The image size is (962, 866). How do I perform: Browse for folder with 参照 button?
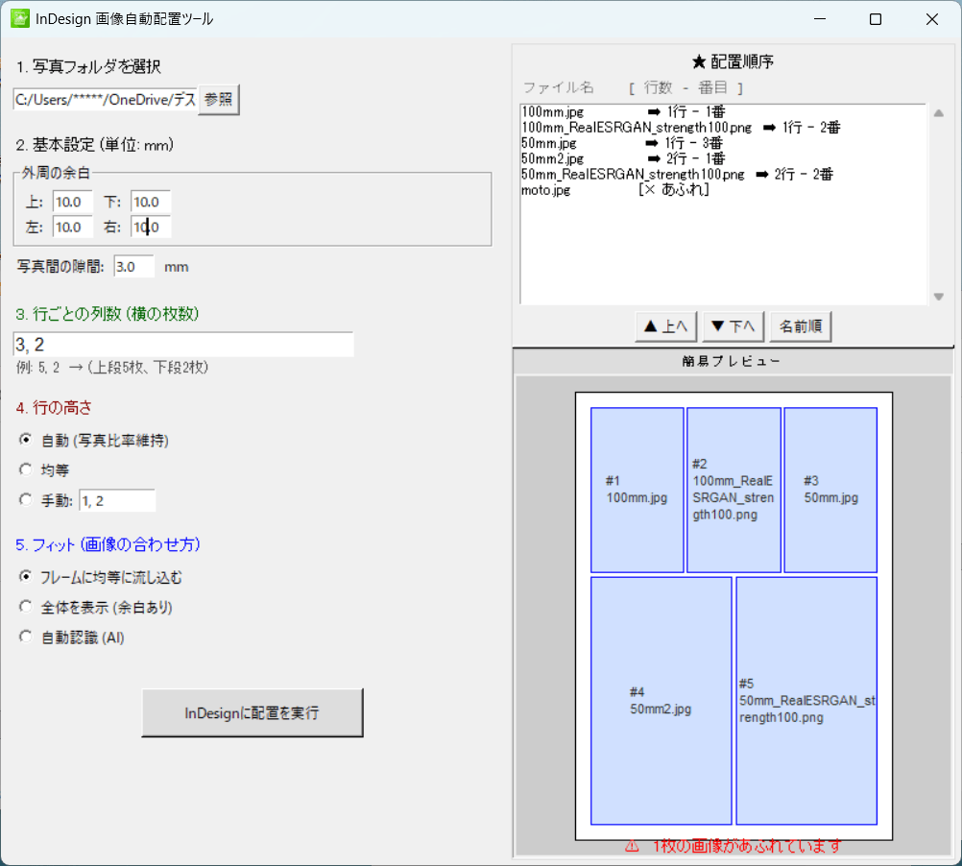(x=219, y=100)
